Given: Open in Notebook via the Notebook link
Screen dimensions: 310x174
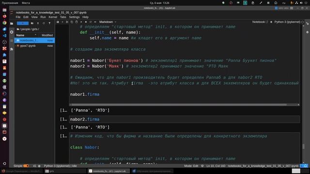Looking at the screenshot, I should [x=260, y=22].
